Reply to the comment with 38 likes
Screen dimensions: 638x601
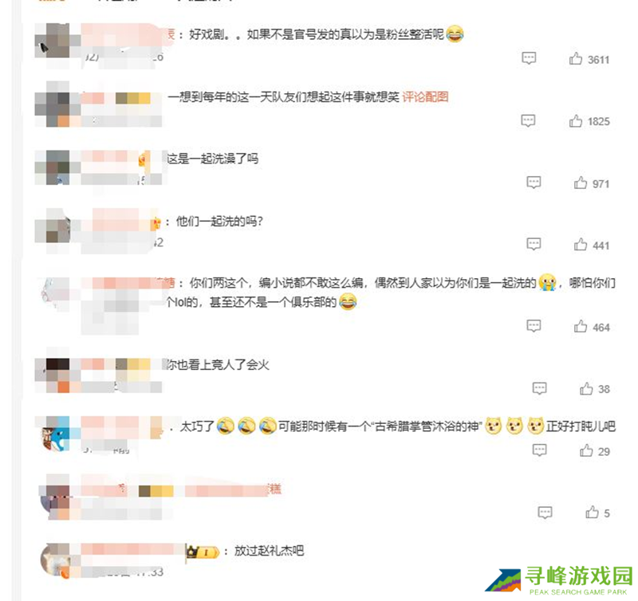tap(540, 388)
